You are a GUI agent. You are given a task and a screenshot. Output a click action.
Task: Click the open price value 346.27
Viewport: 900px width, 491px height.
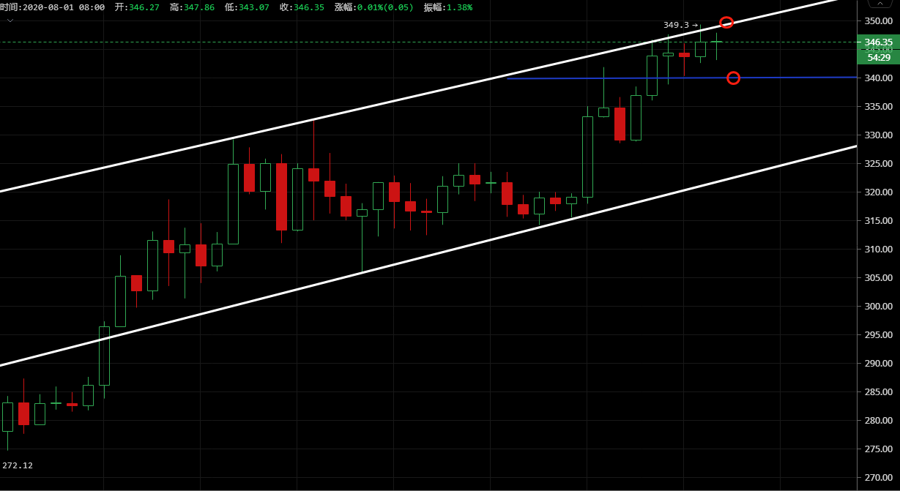(x=144, y=7)
